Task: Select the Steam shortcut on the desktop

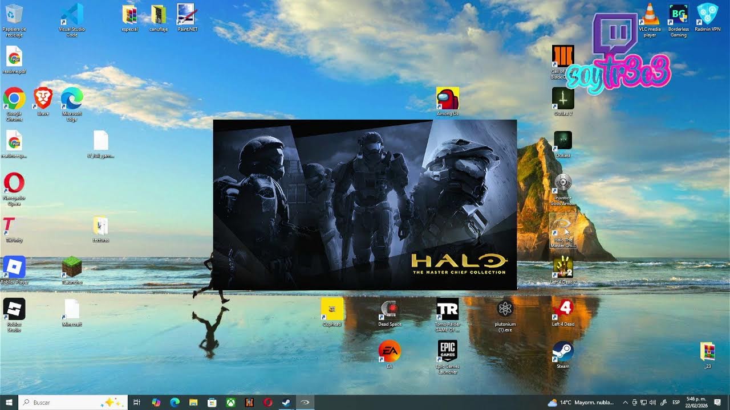Action: [563, 355]
